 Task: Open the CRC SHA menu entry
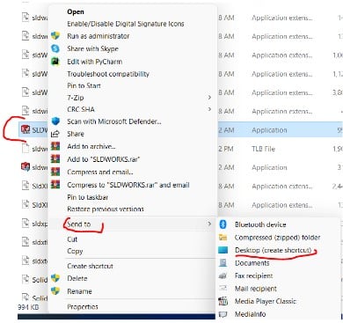point(81,109)
